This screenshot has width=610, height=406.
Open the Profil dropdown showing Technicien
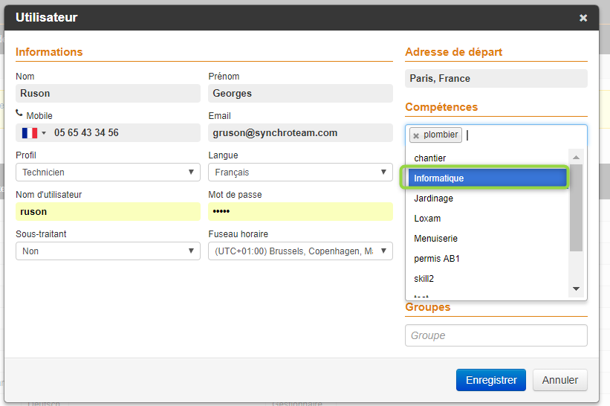(x=108, y=172)
